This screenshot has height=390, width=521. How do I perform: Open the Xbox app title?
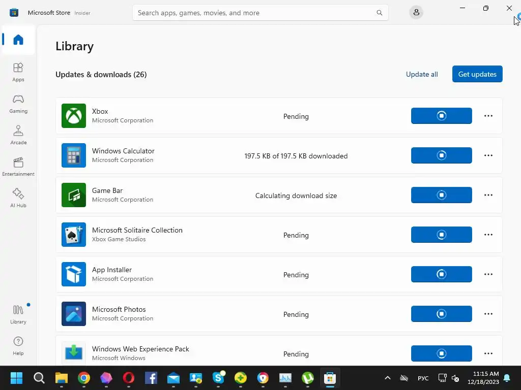(x=100, y=111)
